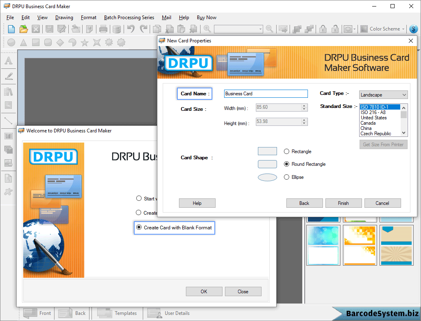Select the tan sunburst template thumbnail

click(396, 245)
